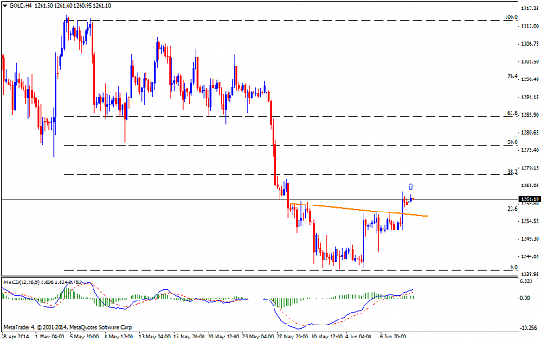Click the 1296.40 price axis label
The height and width of the screenshot is (341, 541).
tap(531, 79)
